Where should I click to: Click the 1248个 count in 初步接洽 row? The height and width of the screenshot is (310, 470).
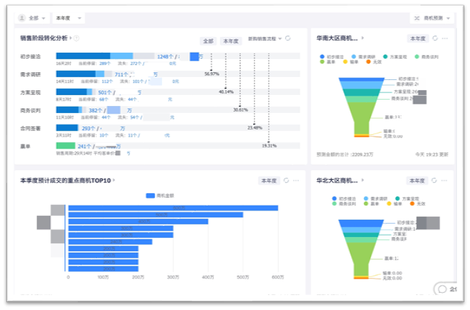pyautogui.click(x=165, y=57)
